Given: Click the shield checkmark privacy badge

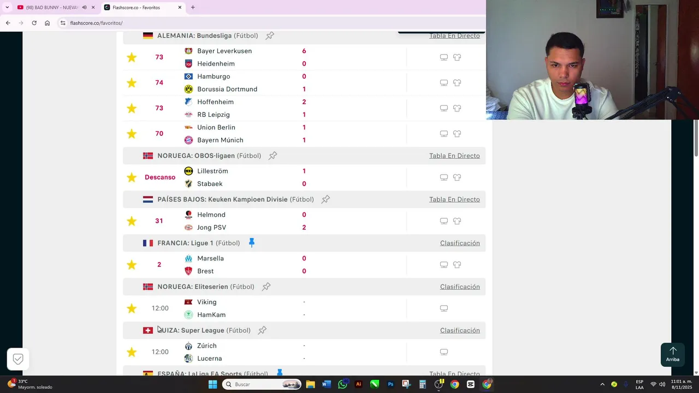Looking at the screenshot, I should (x=18, y=359).
